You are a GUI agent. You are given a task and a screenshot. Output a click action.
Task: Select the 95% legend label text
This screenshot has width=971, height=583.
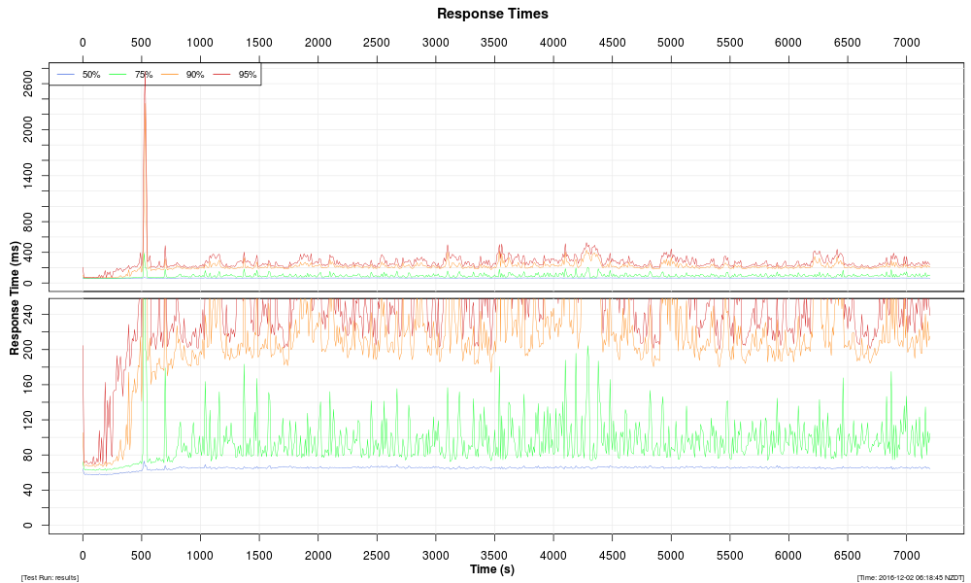coord(248,75)
